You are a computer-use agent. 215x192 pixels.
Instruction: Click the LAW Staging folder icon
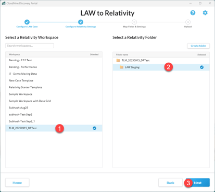pyautogui.click(x=121, y=67)
